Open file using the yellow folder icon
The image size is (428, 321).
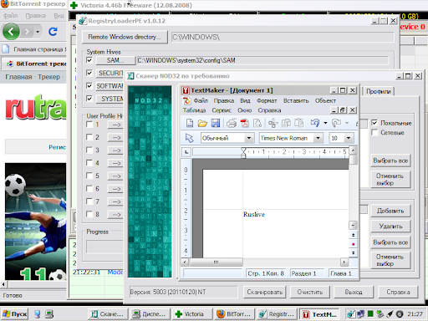pyautogui.click(x=202, y=123)
